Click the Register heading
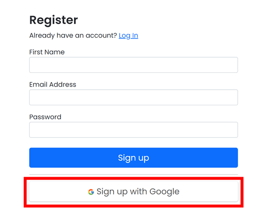The image size is (264, 218). click(54, 20)
